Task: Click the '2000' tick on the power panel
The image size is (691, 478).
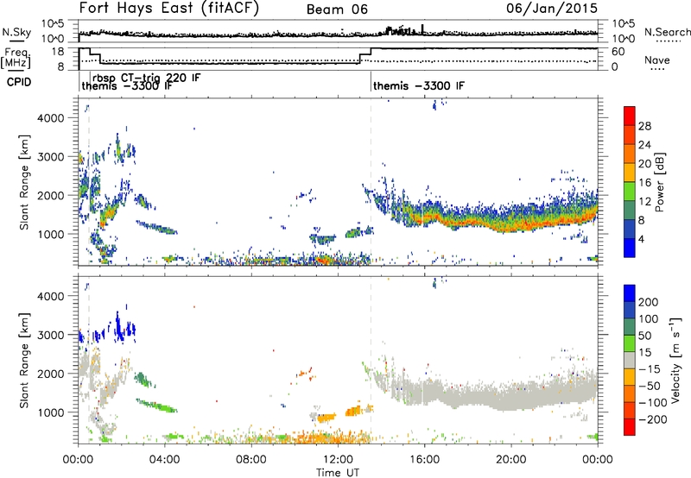Action: (51, 195)
